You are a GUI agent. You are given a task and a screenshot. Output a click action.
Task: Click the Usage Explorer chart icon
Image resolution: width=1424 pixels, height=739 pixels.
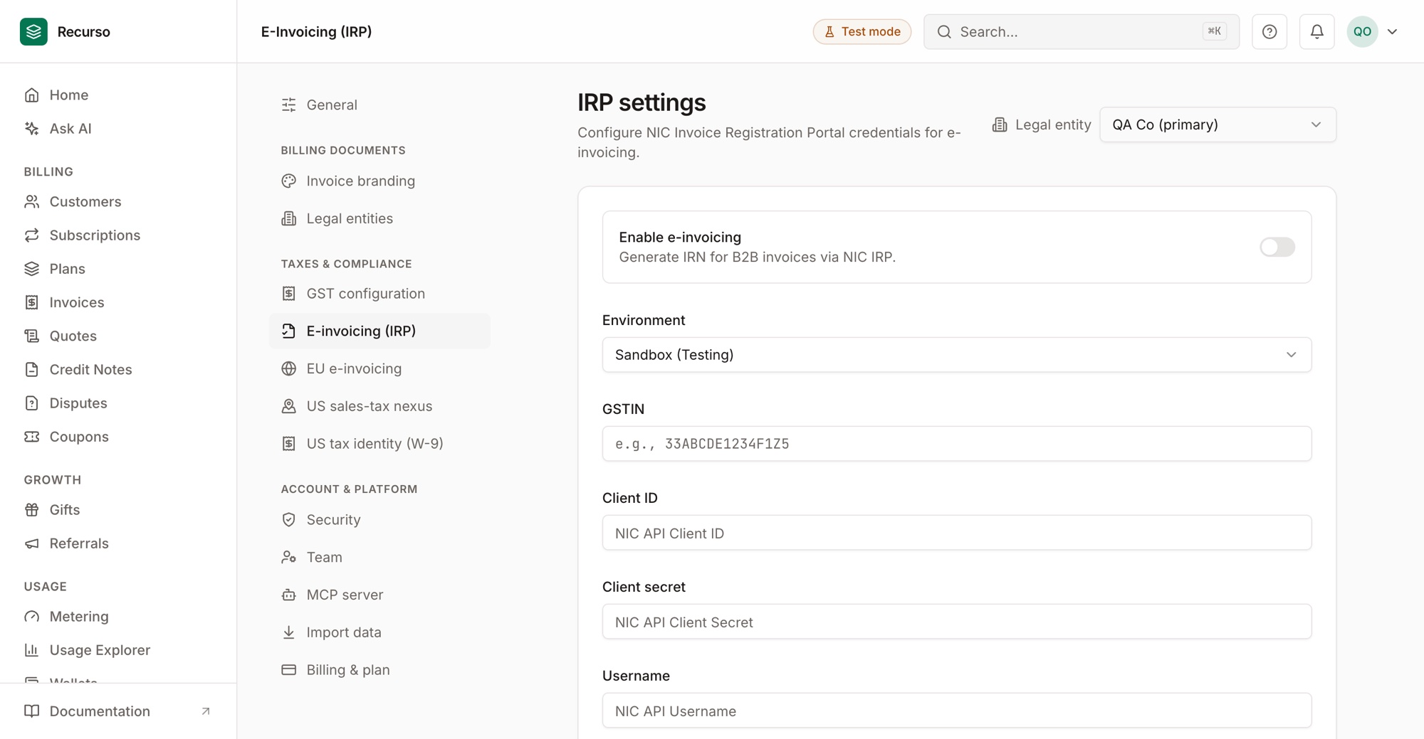(x=31, y=649)
